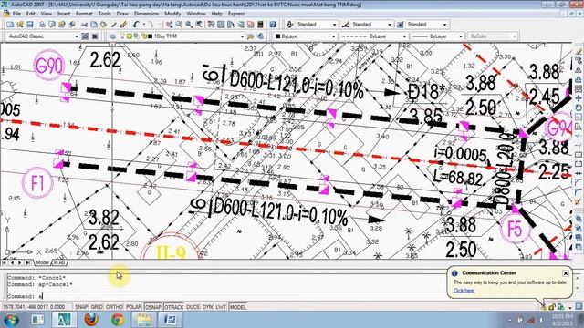Save the drawing with the floppy icon
The height and width of the screenshot is (328, 584).
click(x=30, y=25)
